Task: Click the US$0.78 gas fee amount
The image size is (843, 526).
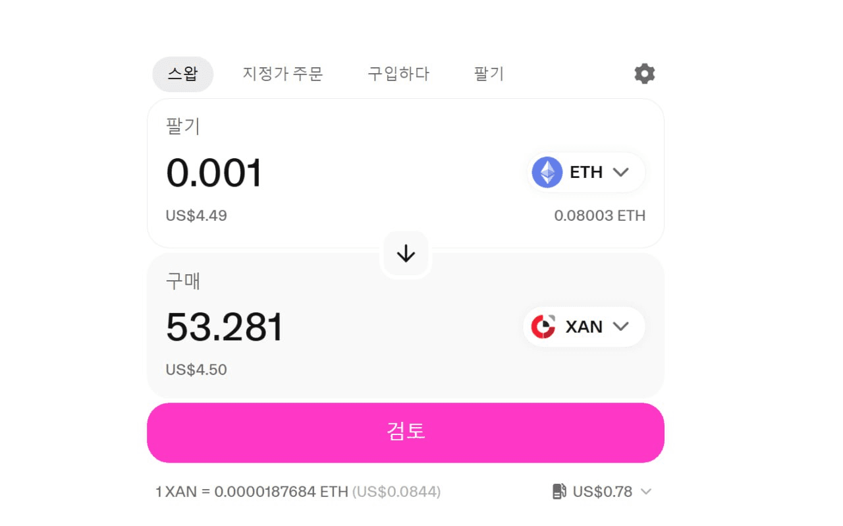Action: 602,492
